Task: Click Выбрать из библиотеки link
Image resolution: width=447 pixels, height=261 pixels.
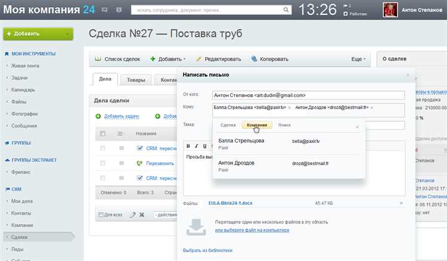Action: tap(207, 250)
